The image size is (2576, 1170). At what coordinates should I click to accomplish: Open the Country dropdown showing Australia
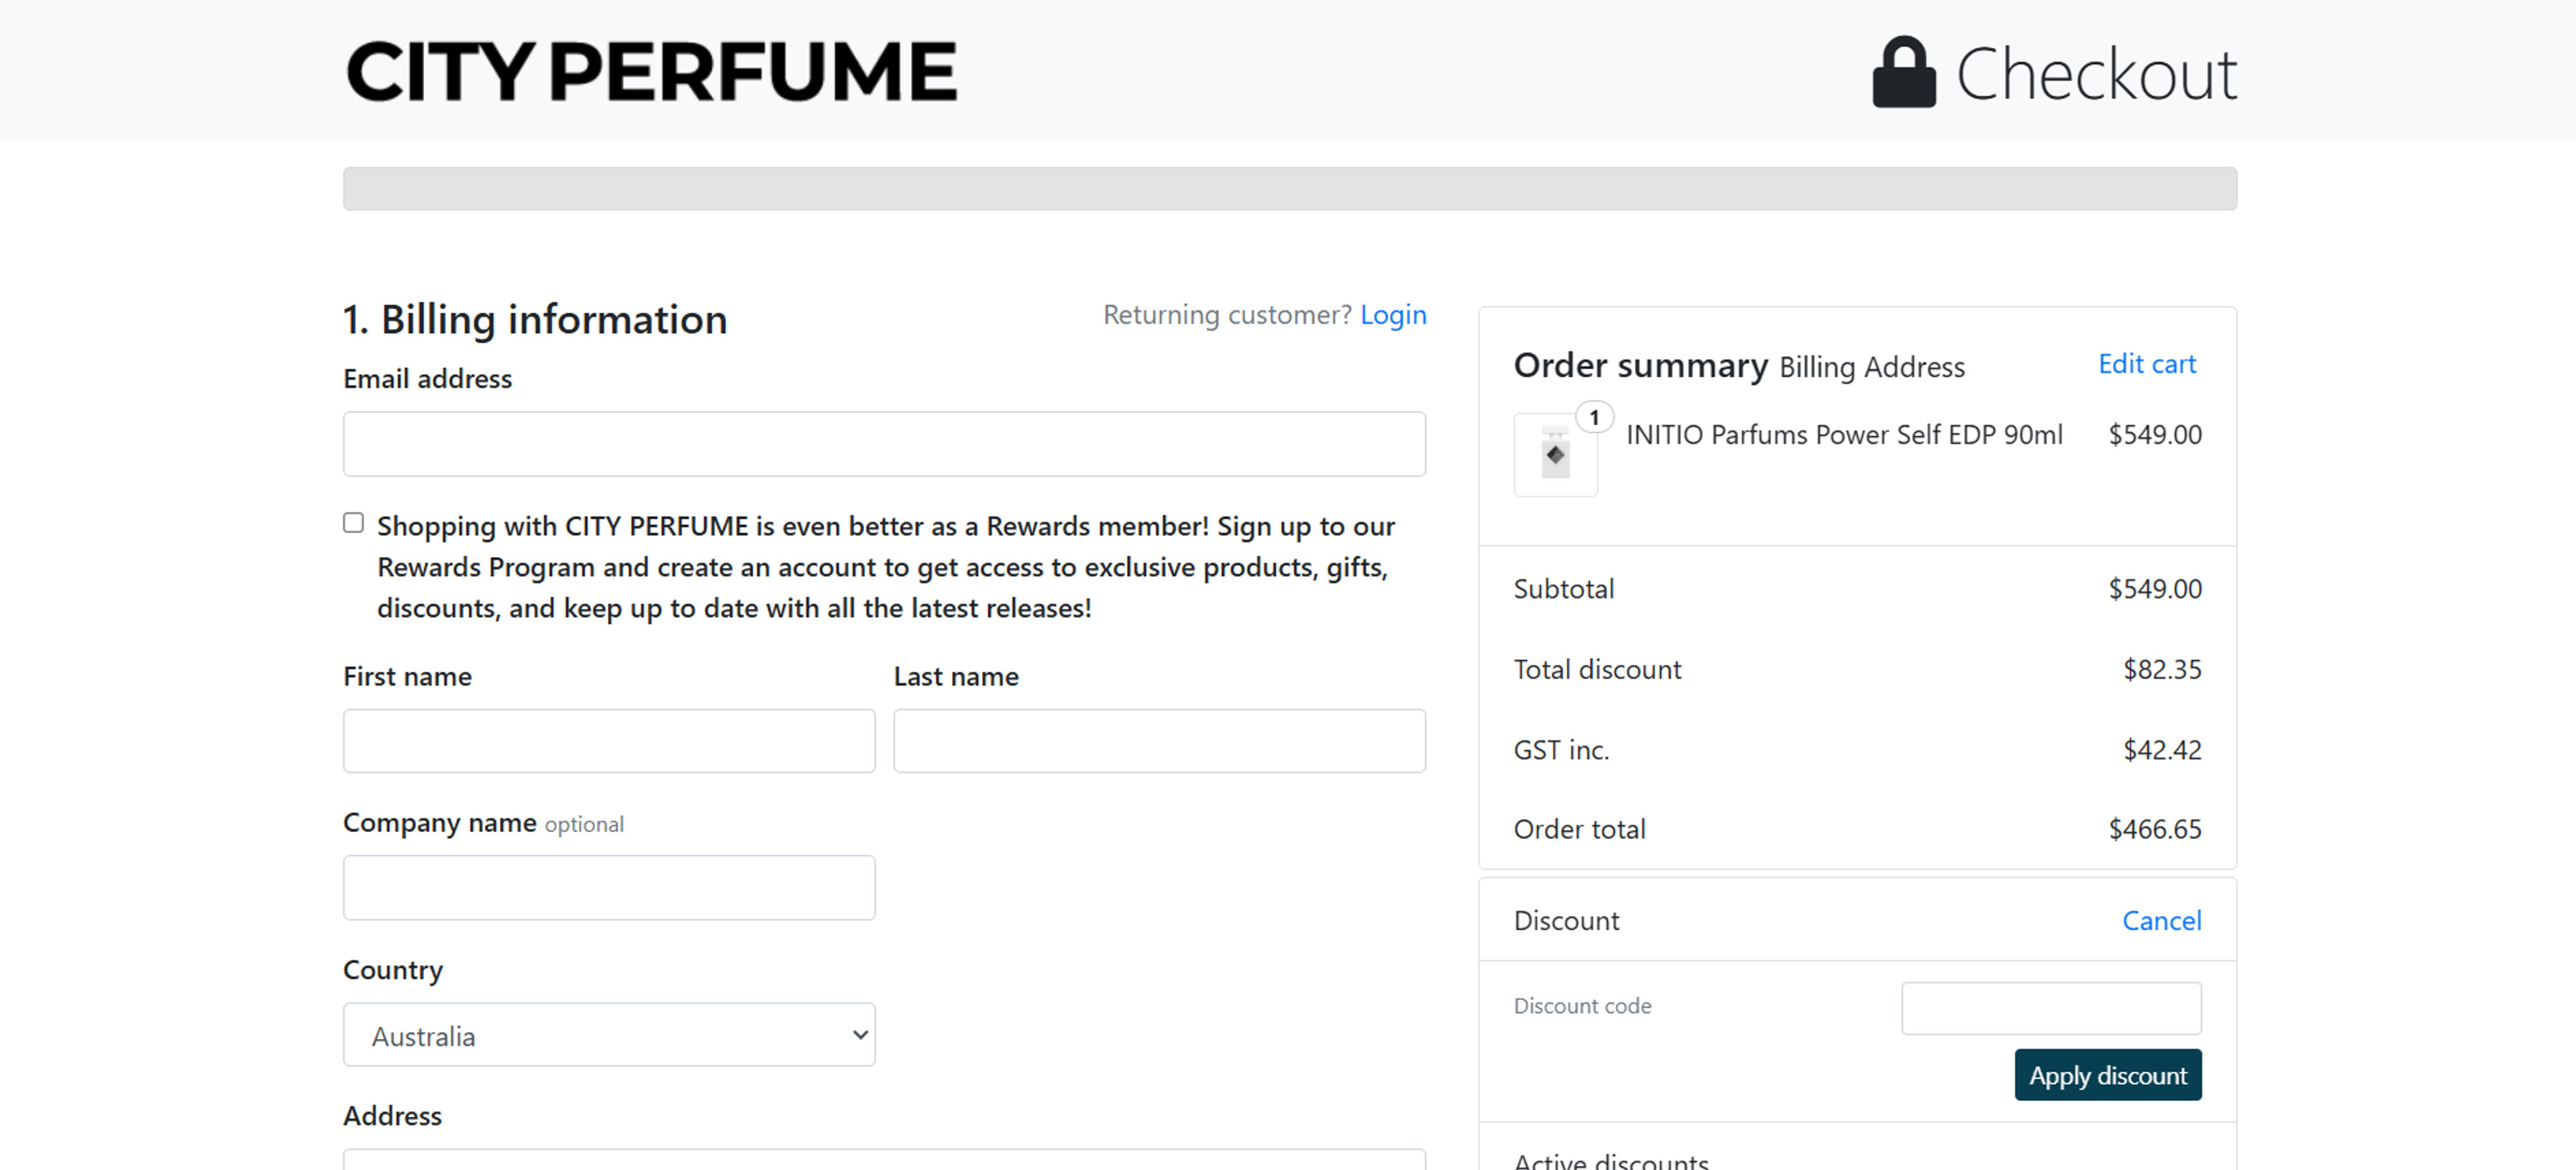(x=608, y=1034)
